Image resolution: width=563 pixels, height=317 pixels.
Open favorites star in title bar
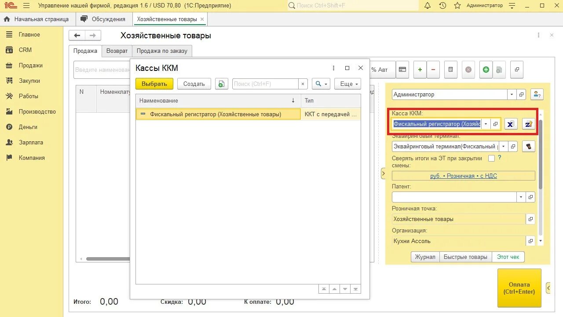457,6
